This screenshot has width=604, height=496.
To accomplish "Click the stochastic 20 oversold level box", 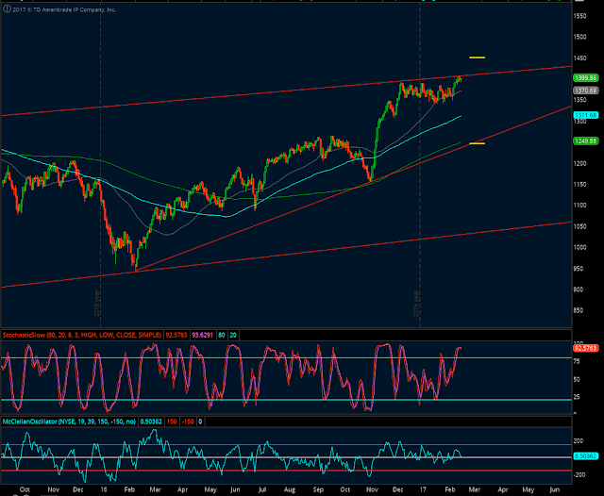I will point(233,335).
